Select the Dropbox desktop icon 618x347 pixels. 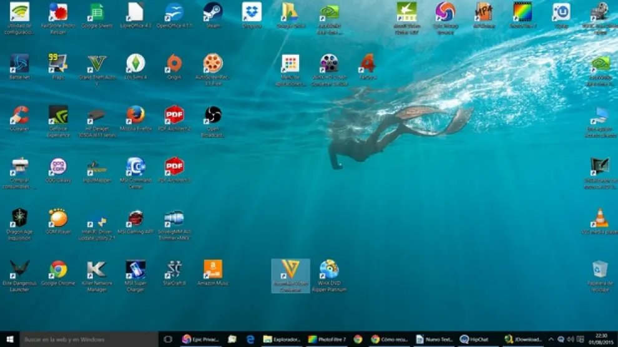tap(252, 12)
